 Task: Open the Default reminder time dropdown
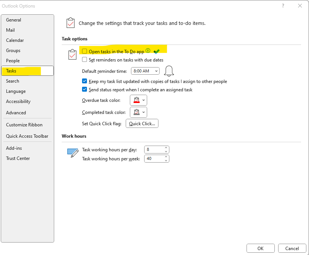point(145,71)
